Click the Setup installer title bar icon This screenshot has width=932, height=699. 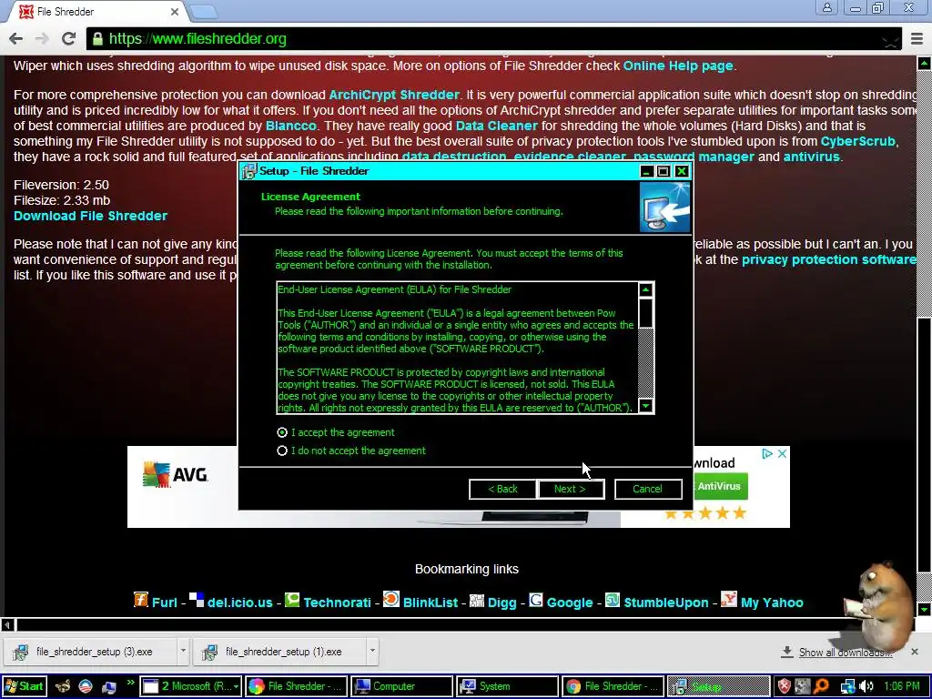(249, 171)
